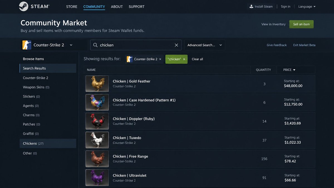Open the Tuxedo chicken thumbnail
Viewport: 334px width, 188px height.
coord(97,140)
